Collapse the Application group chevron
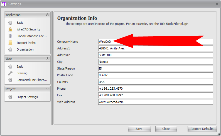Viewport: 221px width, 136px height. click(x=48, y=15)
